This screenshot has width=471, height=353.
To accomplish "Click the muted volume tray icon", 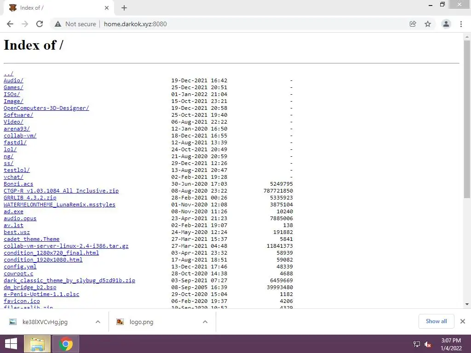I will tap(428, 344).
